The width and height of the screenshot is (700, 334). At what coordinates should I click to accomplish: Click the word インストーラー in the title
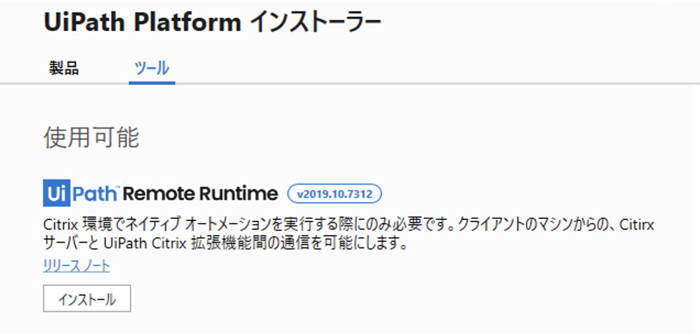click(316, 23)
